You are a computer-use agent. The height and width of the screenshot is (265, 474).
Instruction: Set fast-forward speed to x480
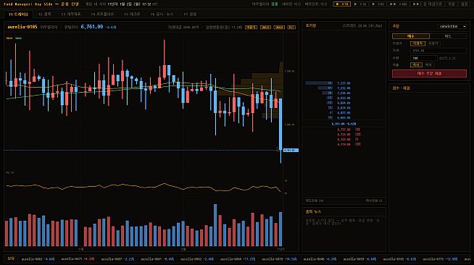[398, 4]
